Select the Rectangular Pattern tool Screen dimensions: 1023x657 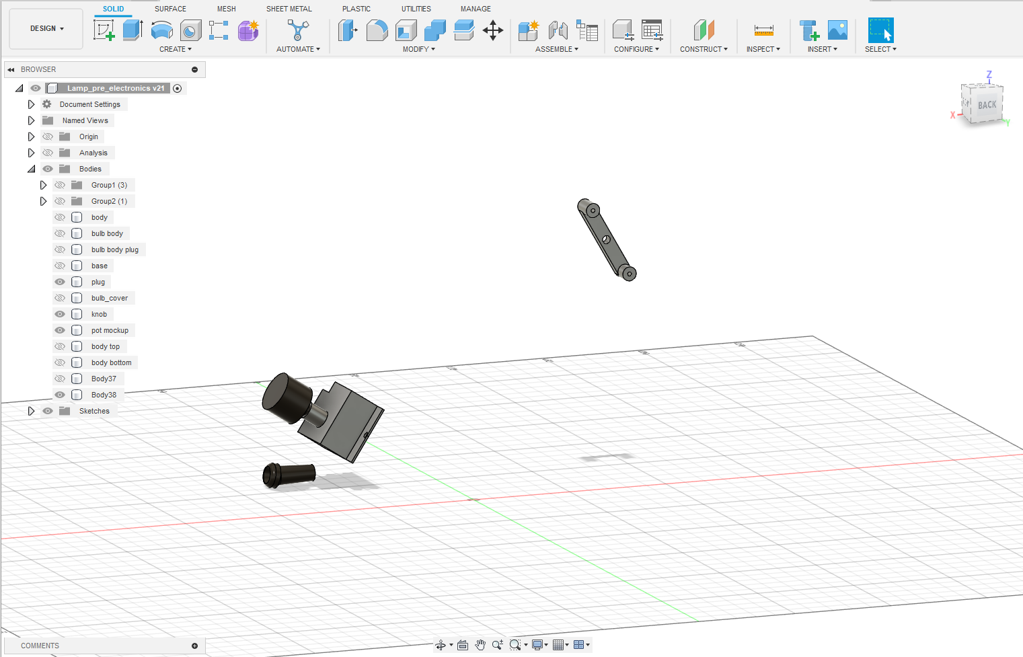tap(219, 30)
